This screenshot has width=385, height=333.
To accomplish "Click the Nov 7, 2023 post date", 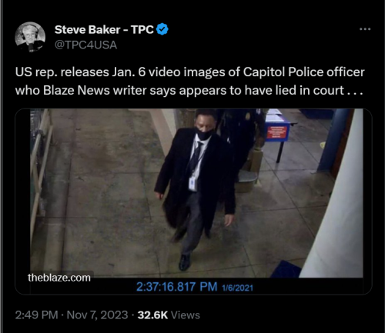I will pos(97,315).
